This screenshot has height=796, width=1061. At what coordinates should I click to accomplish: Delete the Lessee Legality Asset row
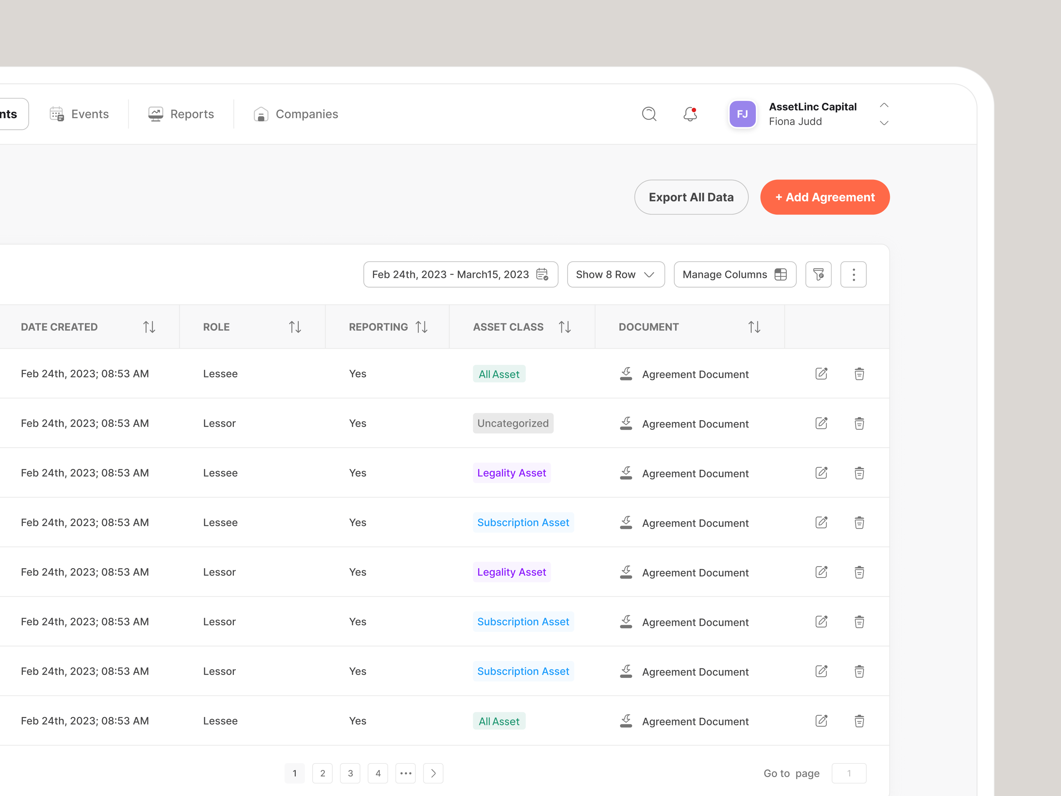click(859, 473)
